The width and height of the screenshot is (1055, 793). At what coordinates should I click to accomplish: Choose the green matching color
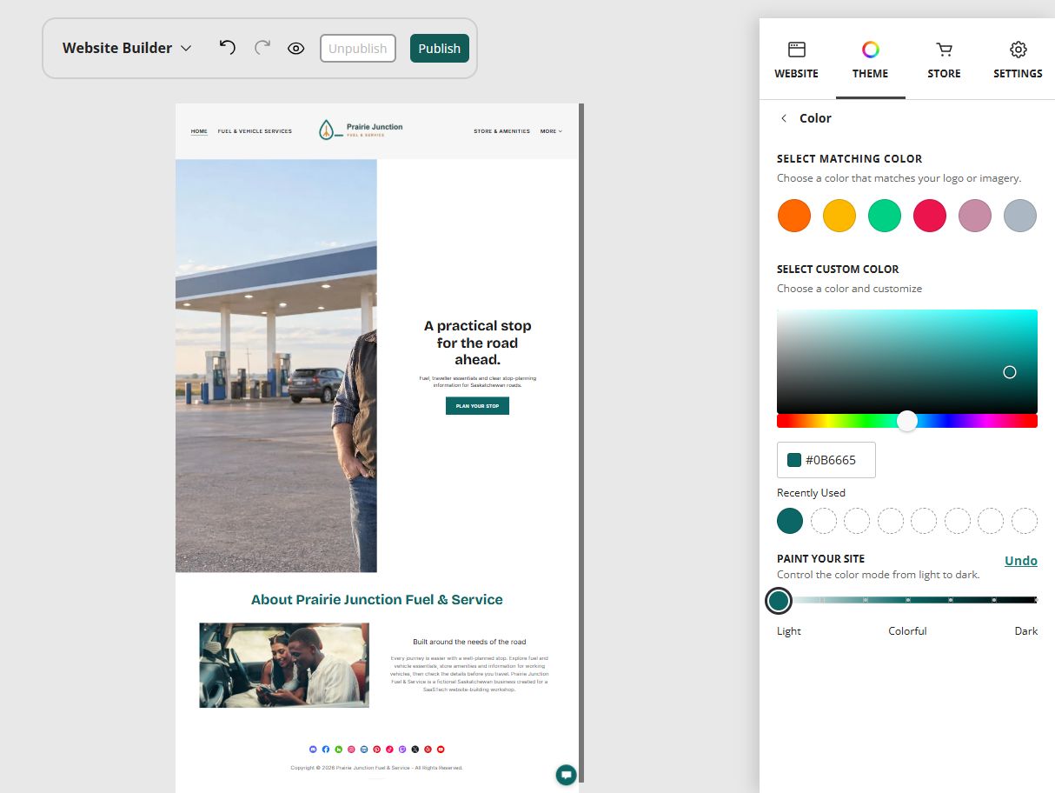pos(885,216)
